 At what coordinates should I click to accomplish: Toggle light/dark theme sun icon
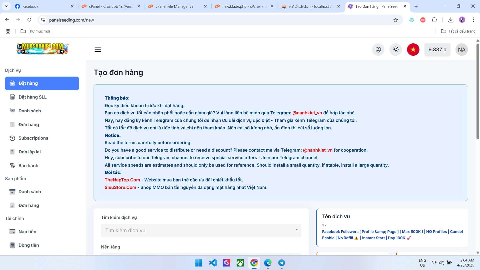click(396, 50)
